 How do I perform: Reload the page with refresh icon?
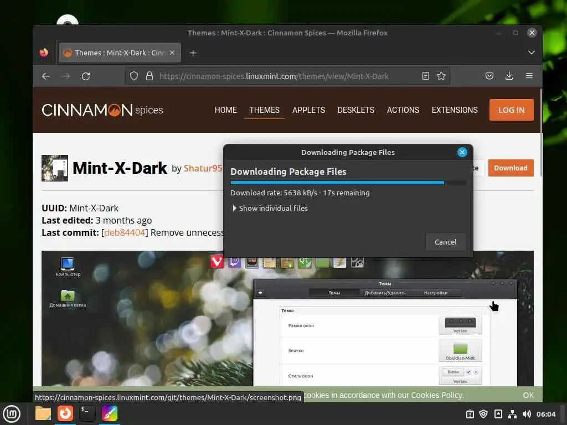[86, 76]
